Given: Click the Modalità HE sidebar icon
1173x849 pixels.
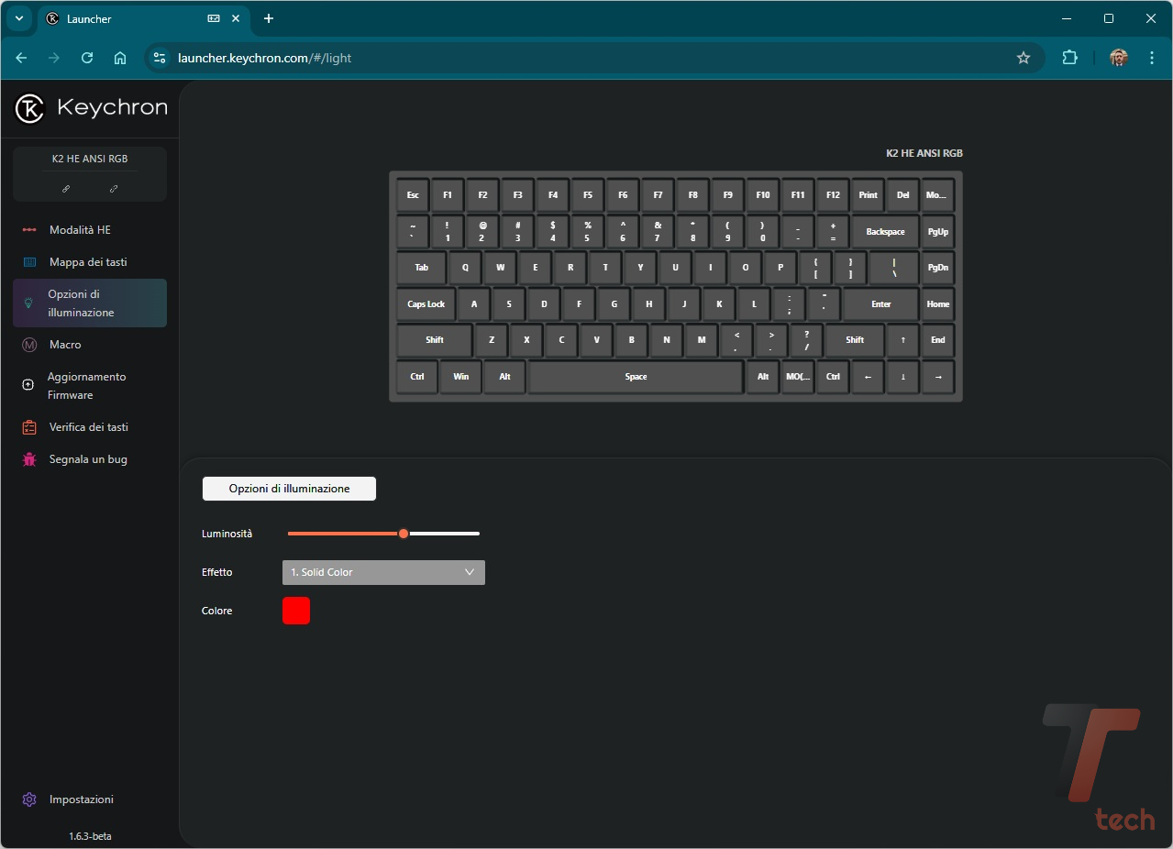Looking at the screenshot, I should (x=29, y=230).
